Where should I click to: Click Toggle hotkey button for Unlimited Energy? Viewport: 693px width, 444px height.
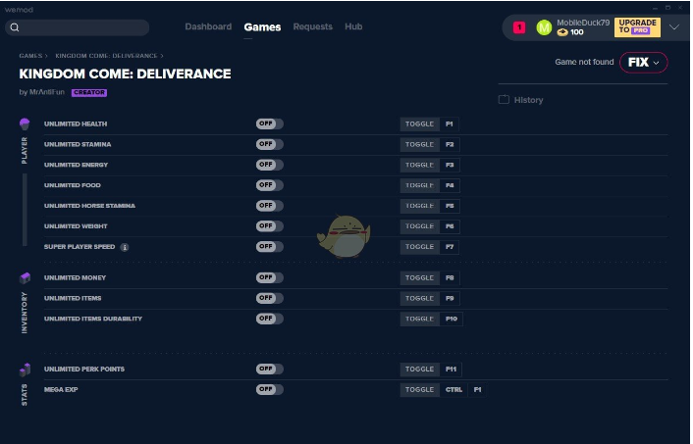point(420,165)
